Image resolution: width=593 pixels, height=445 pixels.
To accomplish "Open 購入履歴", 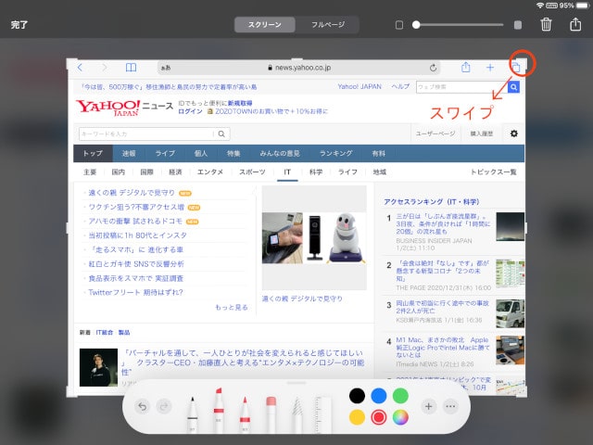I will click(482, 133).
